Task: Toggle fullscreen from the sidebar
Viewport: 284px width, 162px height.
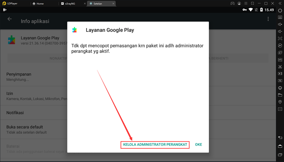Action: [280, 39]
